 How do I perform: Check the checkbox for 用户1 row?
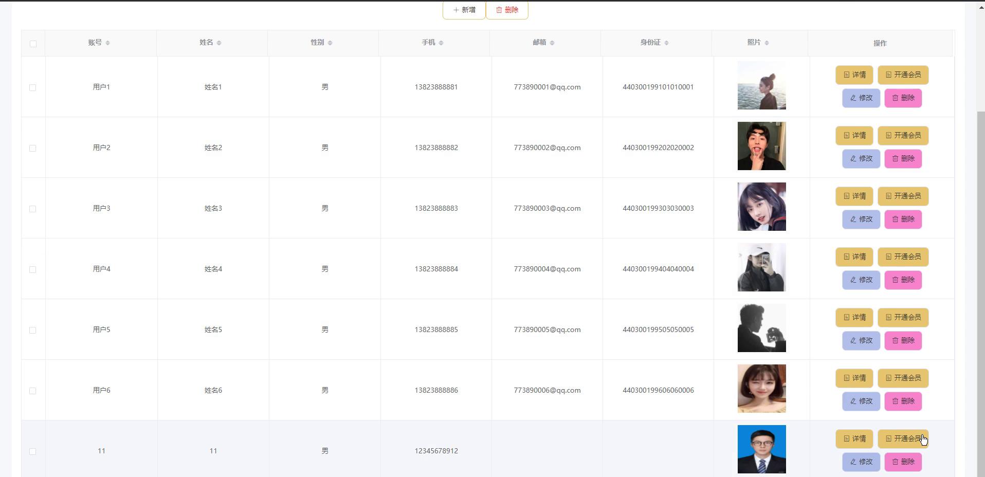click(33, 87)
